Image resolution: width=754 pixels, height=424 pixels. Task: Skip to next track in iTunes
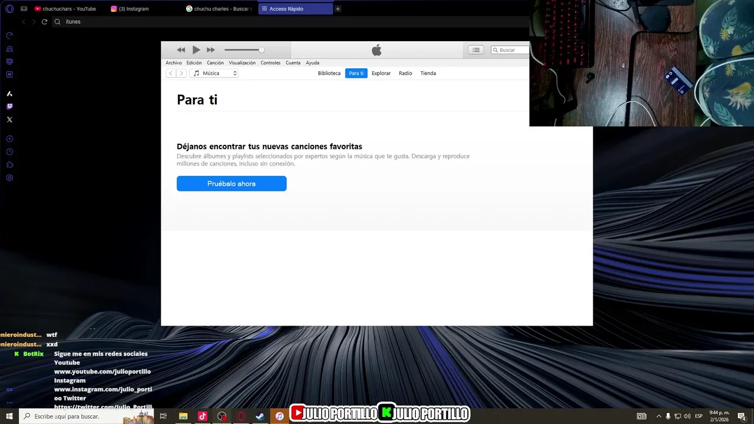pos(211,50)
